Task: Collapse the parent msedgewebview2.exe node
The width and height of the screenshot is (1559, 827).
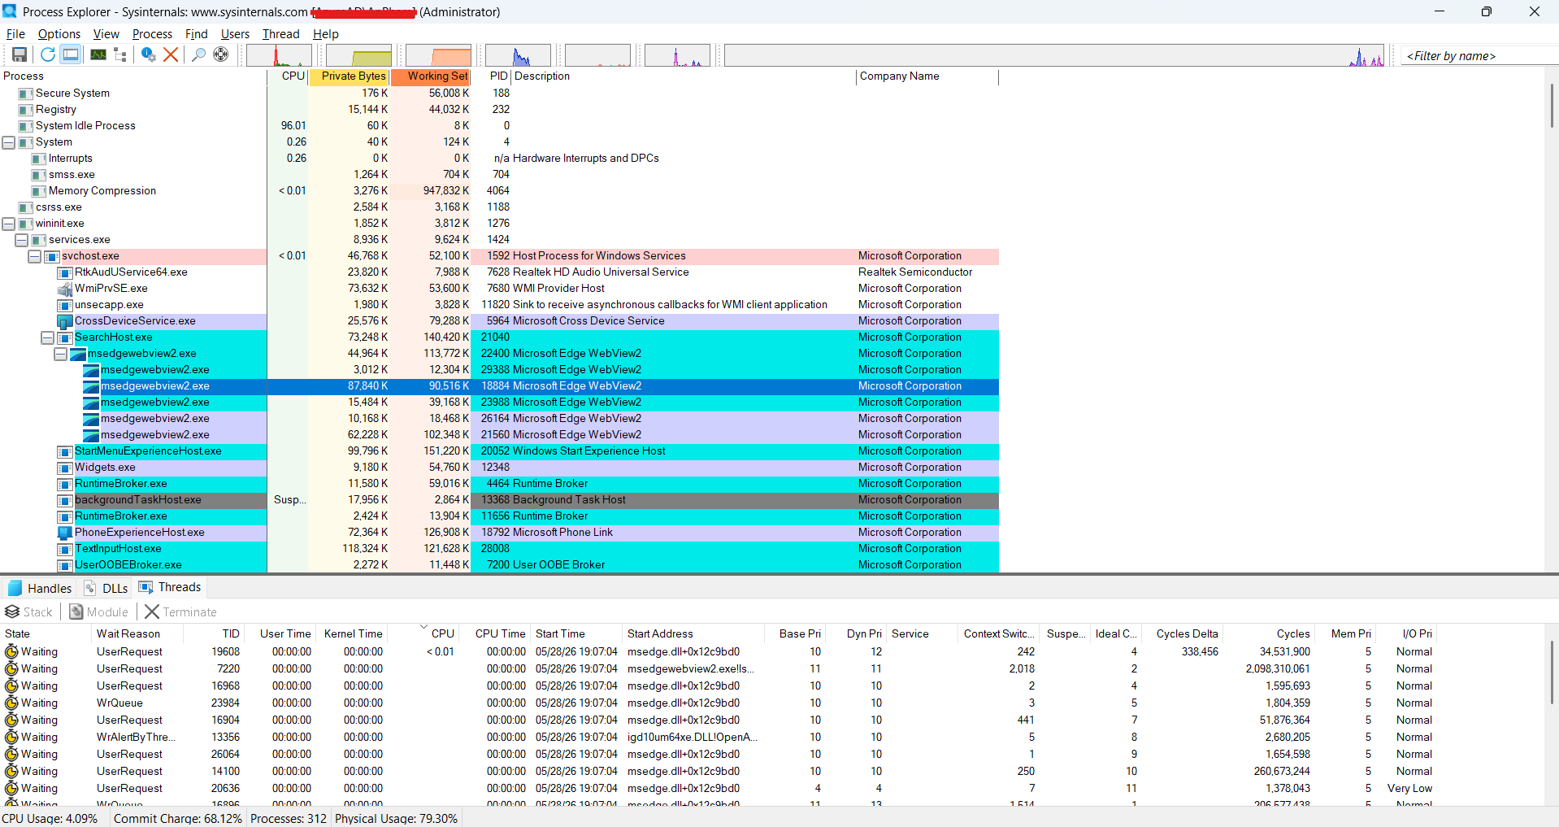Action: click(61, 354)
